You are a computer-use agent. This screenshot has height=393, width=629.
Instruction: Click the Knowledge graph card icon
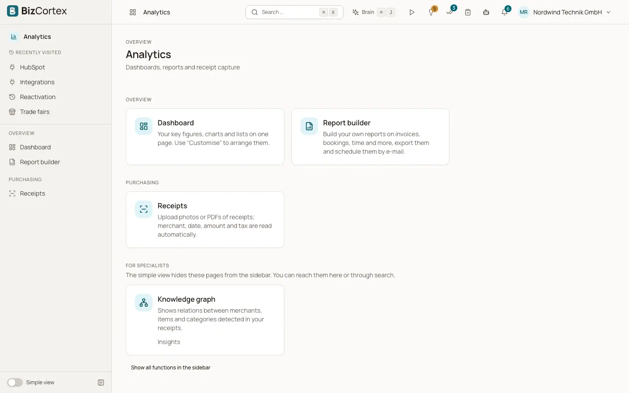(x=144, y=303)
